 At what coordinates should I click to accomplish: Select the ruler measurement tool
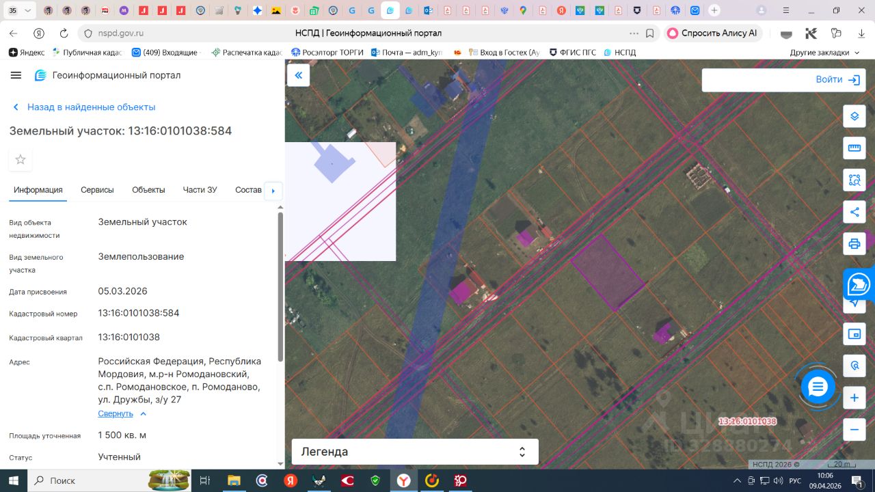pyautogui.click(x=854, y=148)
